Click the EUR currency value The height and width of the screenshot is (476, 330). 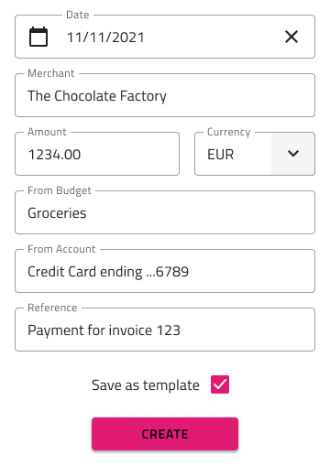221,155
